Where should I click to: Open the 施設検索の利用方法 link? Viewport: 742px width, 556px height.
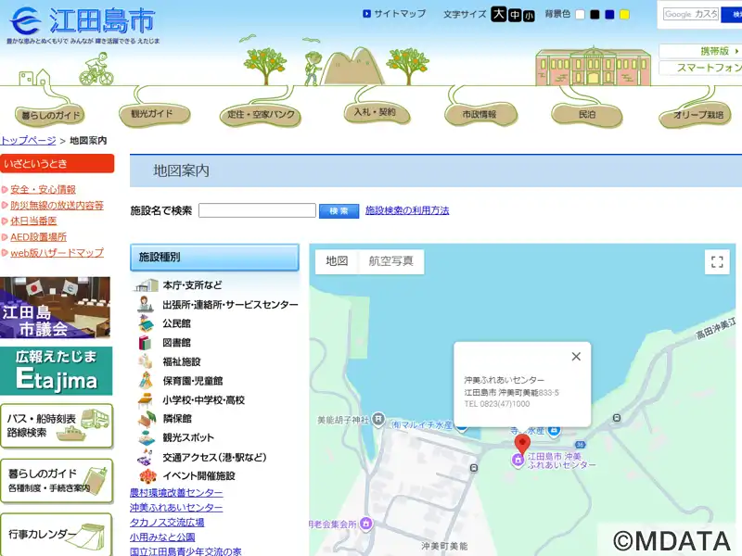407,211
